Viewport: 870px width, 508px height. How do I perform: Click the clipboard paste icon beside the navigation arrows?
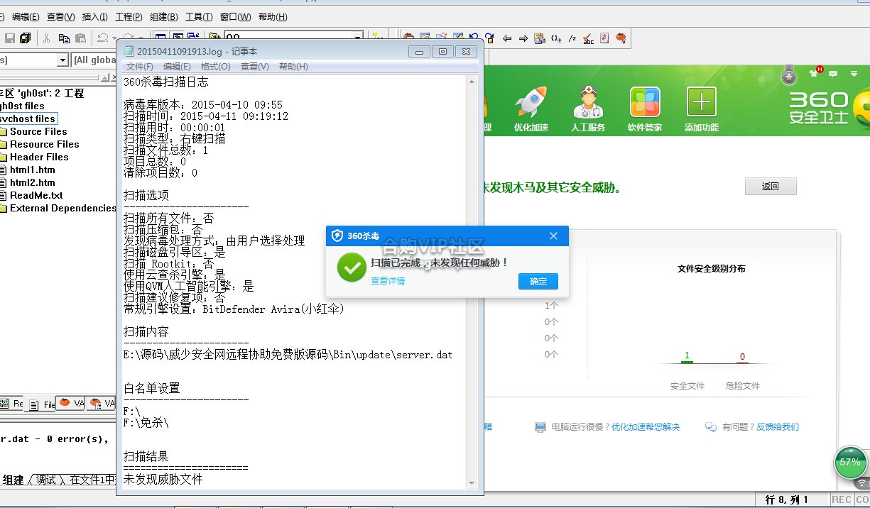pos(540,38)
